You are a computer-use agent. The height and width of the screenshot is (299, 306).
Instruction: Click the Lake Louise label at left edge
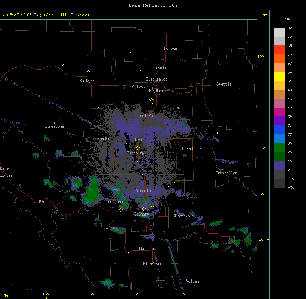(x=6, y=172)
